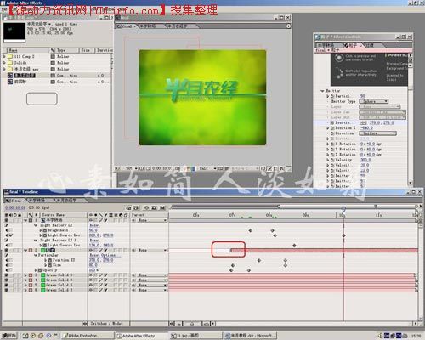Click the Comp window flowchart options circle button
The height and width of the screenshot is (340, 425).
coord(288,26)
